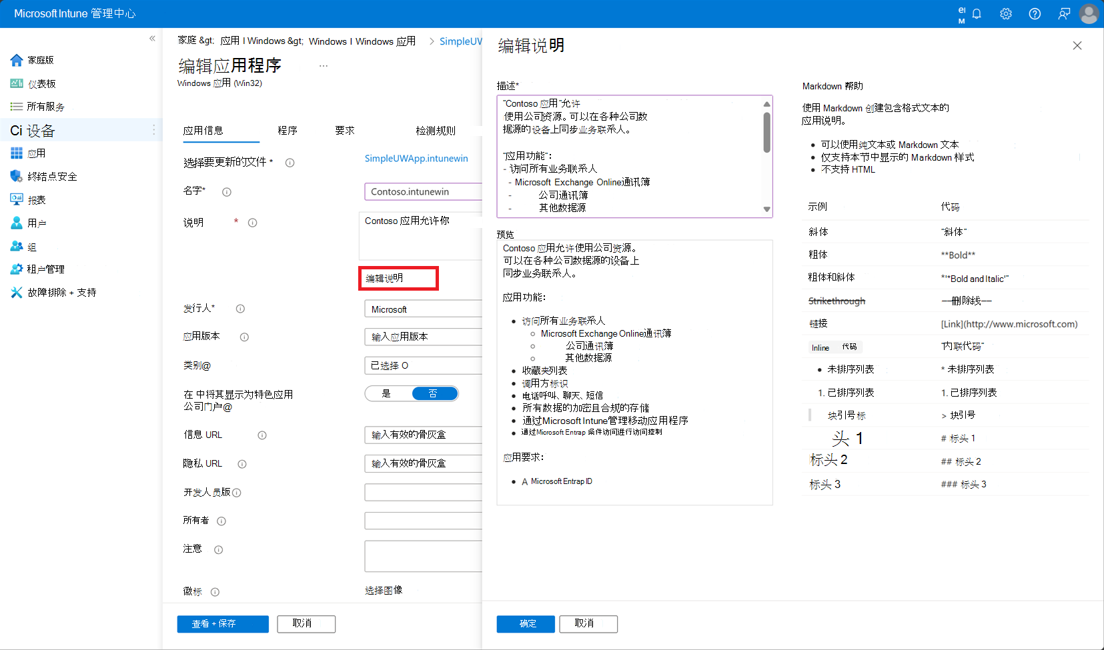This screenshot has width=1104, height=650.
Task: Click 查看 + 保存 button
Action: pyautogui.click(x=223, y=624)
